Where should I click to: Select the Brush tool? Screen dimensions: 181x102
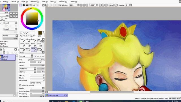(x=34, y=41)
